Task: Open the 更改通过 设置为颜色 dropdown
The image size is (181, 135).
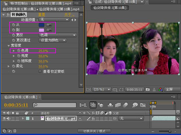Action: pyautogui.click(x=52, y=40)
